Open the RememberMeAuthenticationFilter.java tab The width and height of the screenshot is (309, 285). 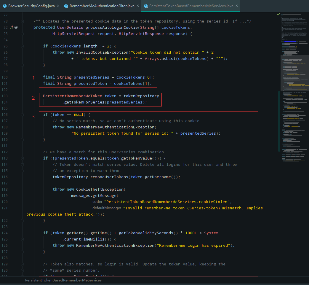pos(101,6)
